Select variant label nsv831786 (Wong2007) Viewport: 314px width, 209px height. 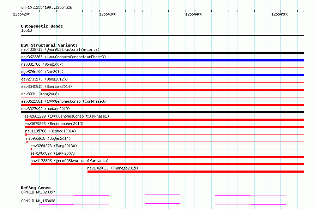42,64
